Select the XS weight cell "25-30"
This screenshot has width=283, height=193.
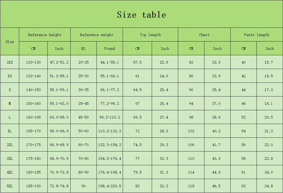[84, 76]
